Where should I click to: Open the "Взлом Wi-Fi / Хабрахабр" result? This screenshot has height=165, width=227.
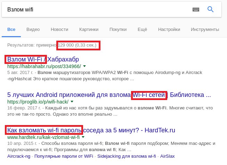[43, 59]
